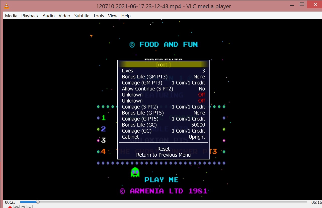The height and width of the screenshot is (208, 322).
Task: Open the Subtitle menu
Action: tap(82, 16)
